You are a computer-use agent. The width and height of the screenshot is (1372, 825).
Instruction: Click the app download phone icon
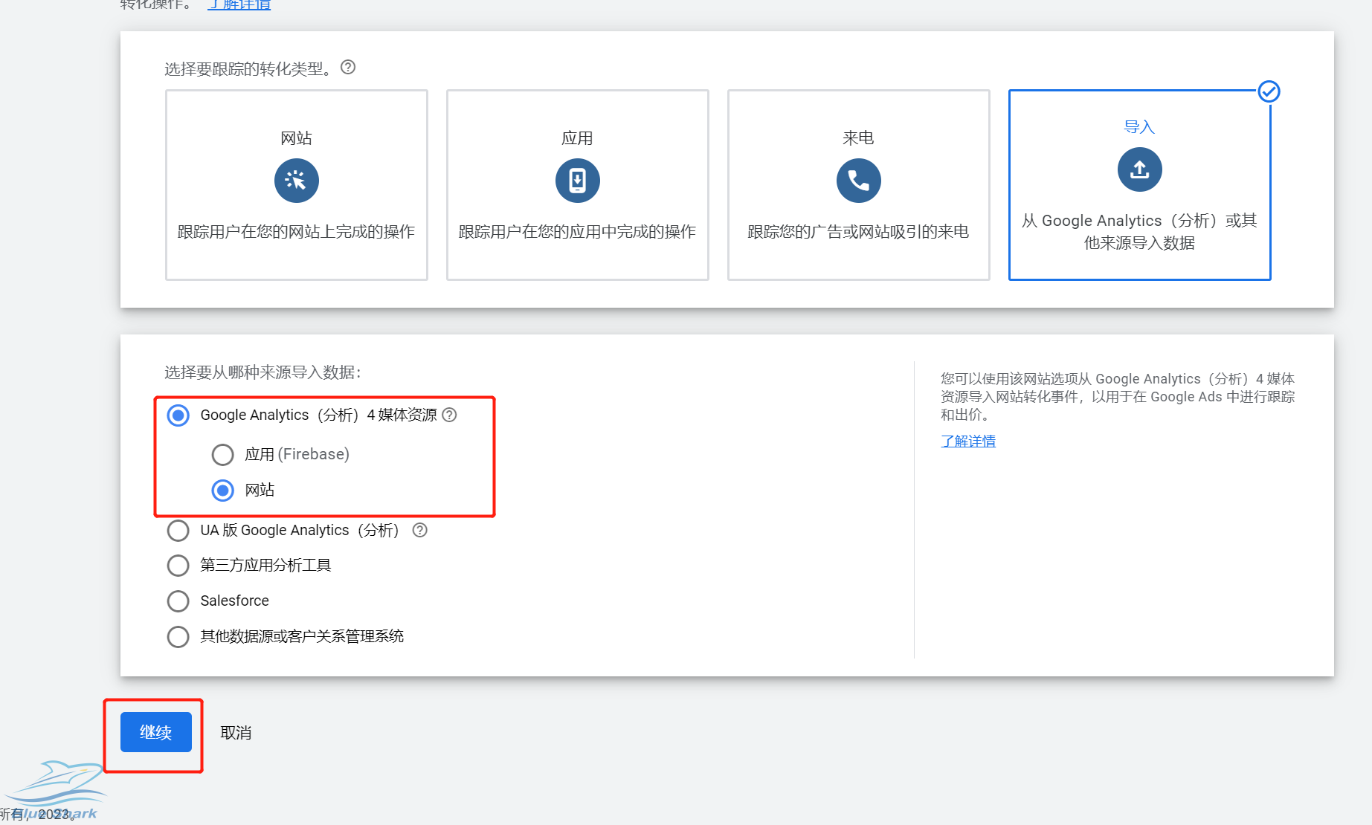(578, 181)
